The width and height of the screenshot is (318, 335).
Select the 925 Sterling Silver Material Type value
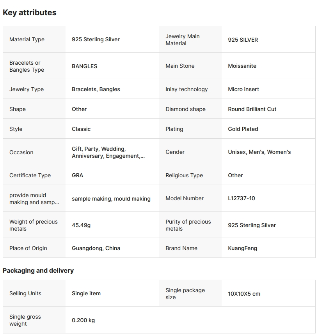(96, 39)
